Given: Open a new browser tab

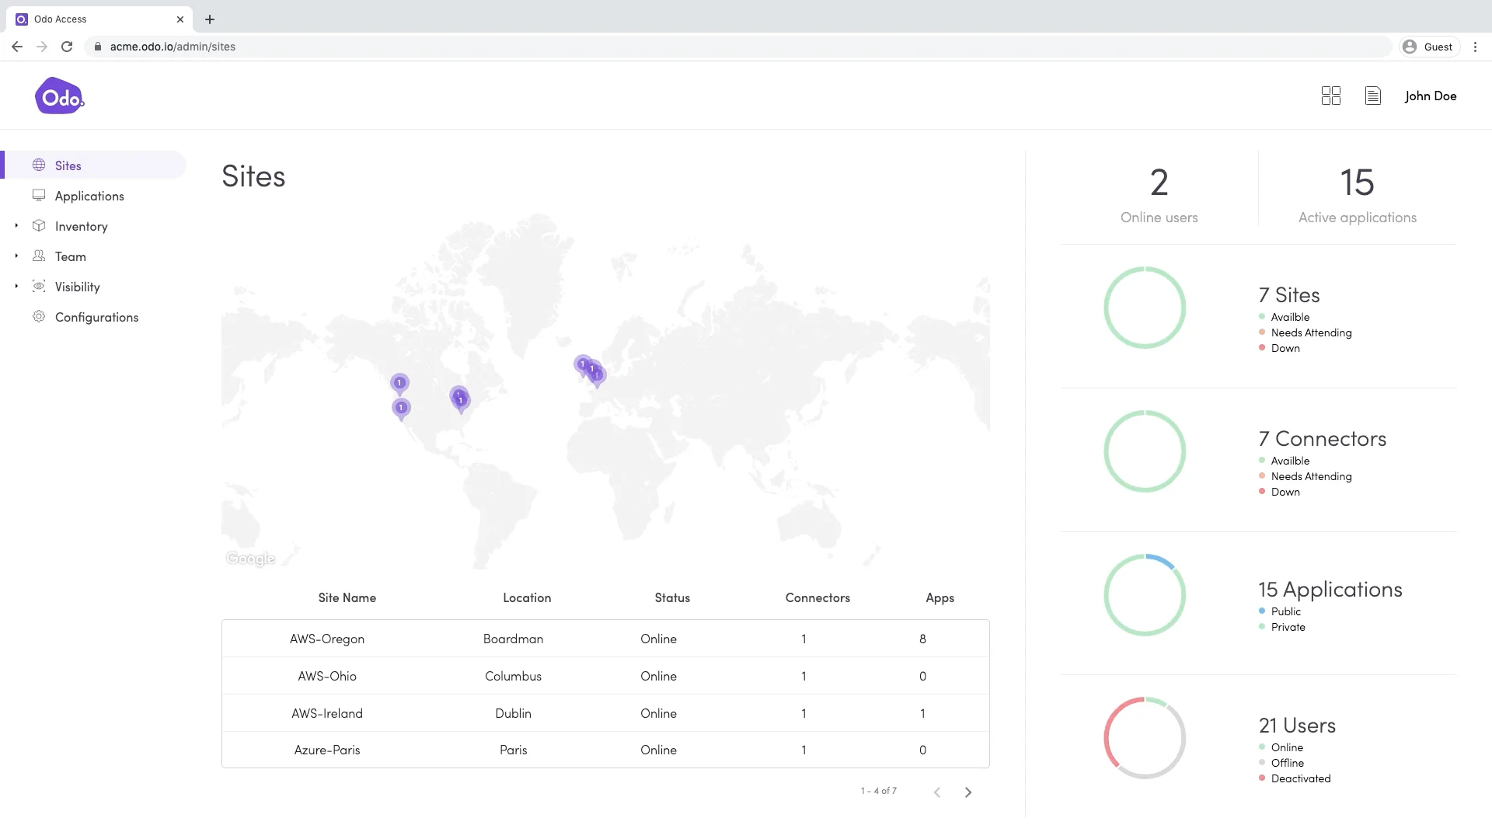Looking at the screenshot, I should (209, 19).
